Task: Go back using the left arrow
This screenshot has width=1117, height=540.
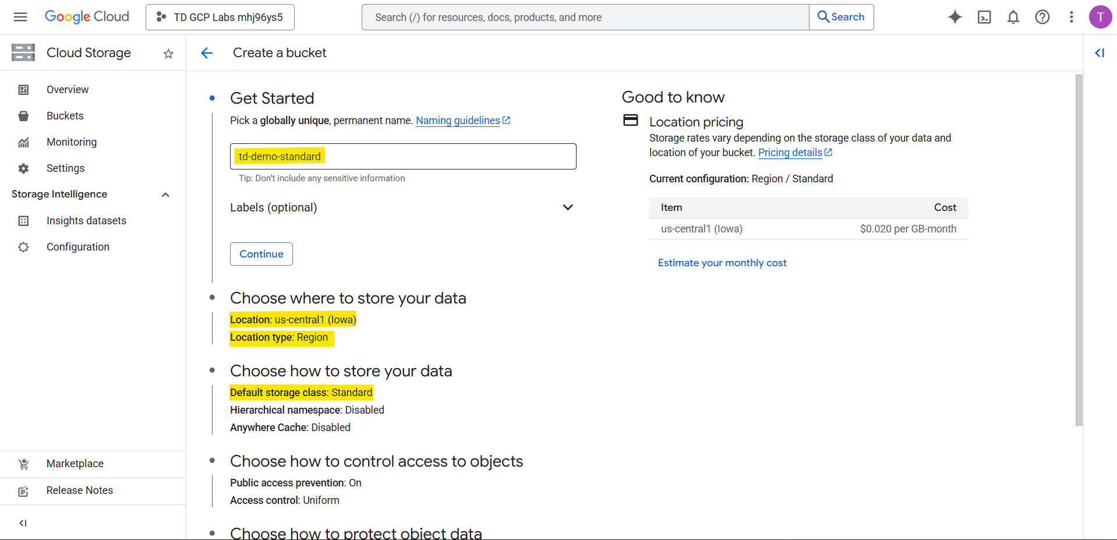Action: coord(207,53)
